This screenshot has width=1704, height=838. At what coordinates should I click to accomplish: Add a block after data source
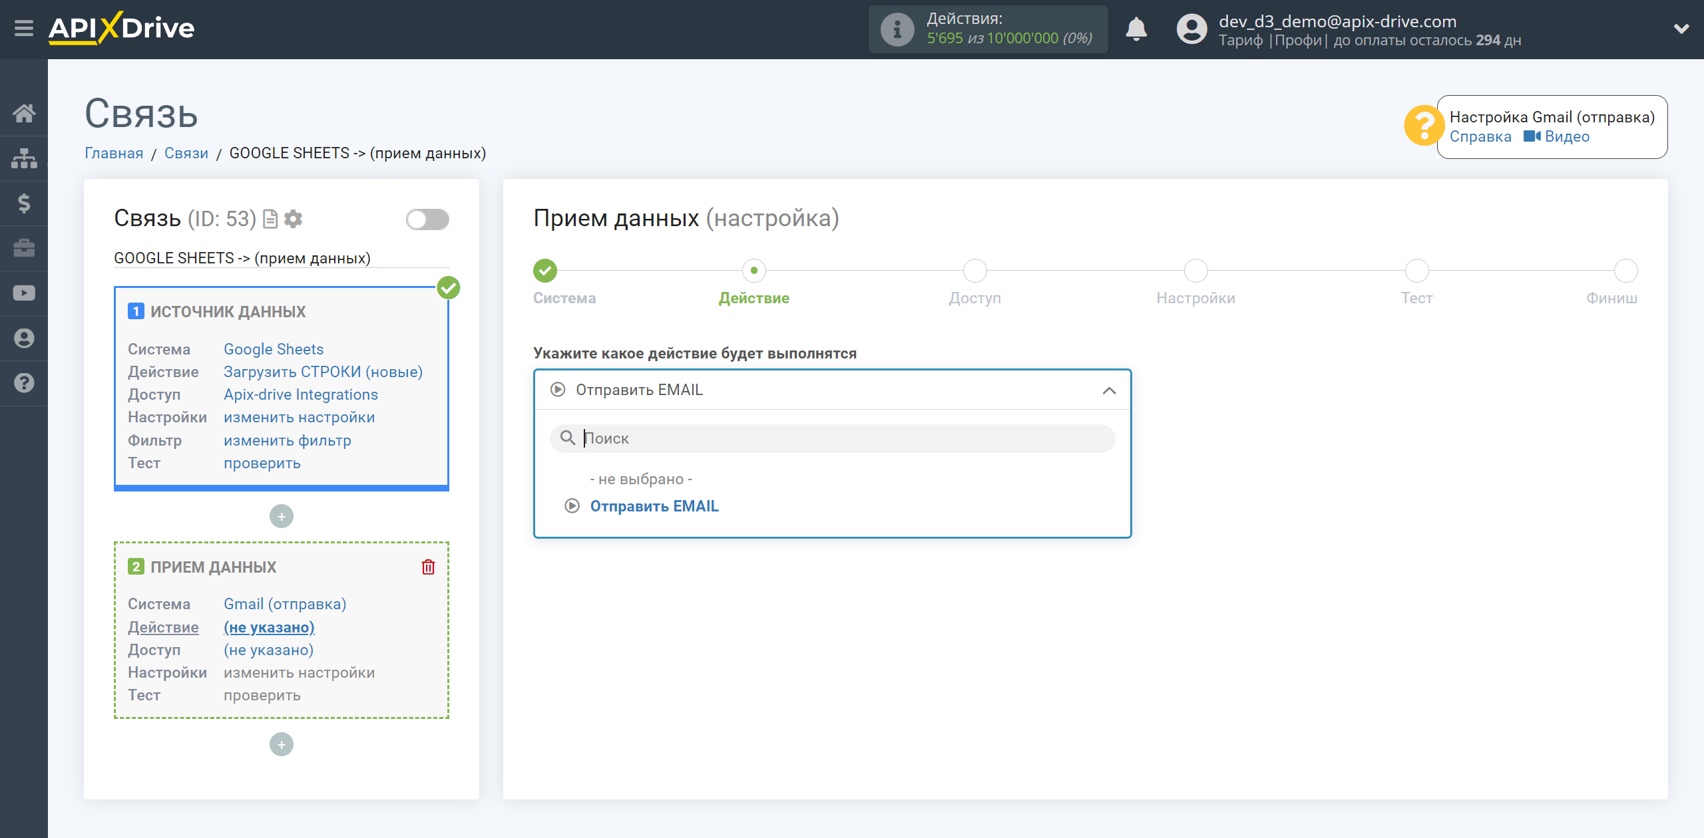coord(282,516)
